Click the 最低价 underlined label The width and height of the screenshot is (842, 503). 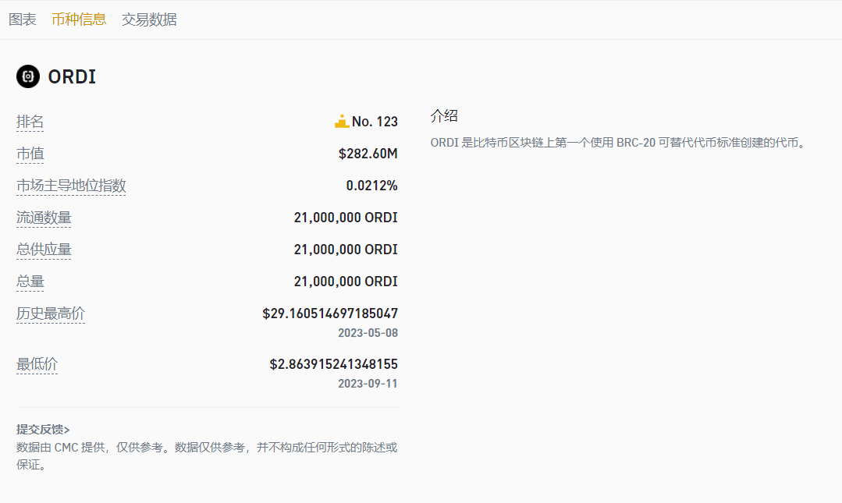[x=37, y=364]
